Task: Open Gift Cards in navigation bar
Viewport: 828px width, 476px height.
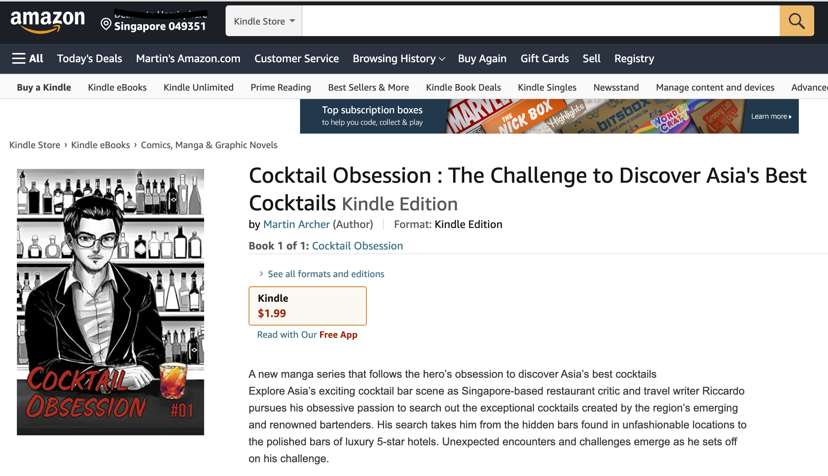Action: pyautogui.click(x=544, y=58)
